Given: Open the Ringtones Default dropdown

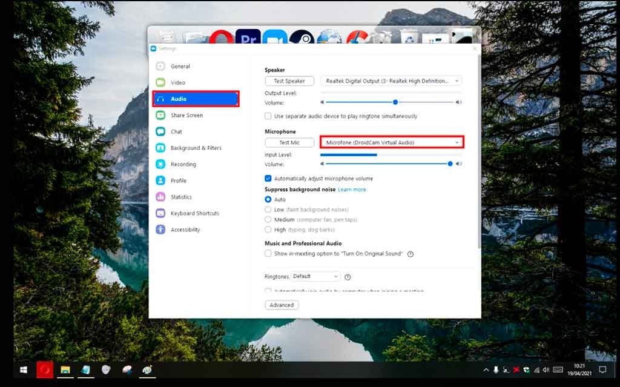Looking at the screenshot, I should click(315, 277).
